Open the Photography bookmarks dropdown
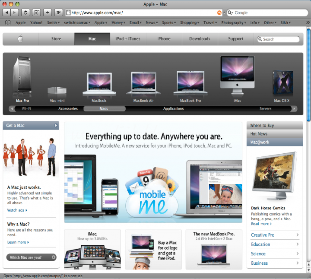The image size is (311, 279). click(x=234, y=22)
